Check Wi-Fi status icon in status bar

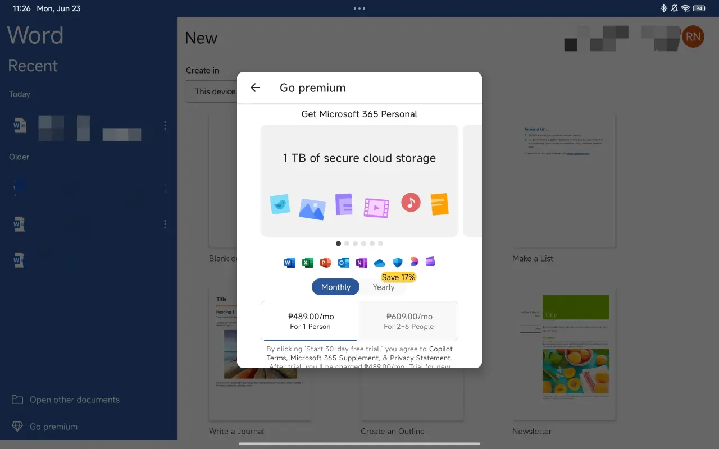(x=685, y=8)
